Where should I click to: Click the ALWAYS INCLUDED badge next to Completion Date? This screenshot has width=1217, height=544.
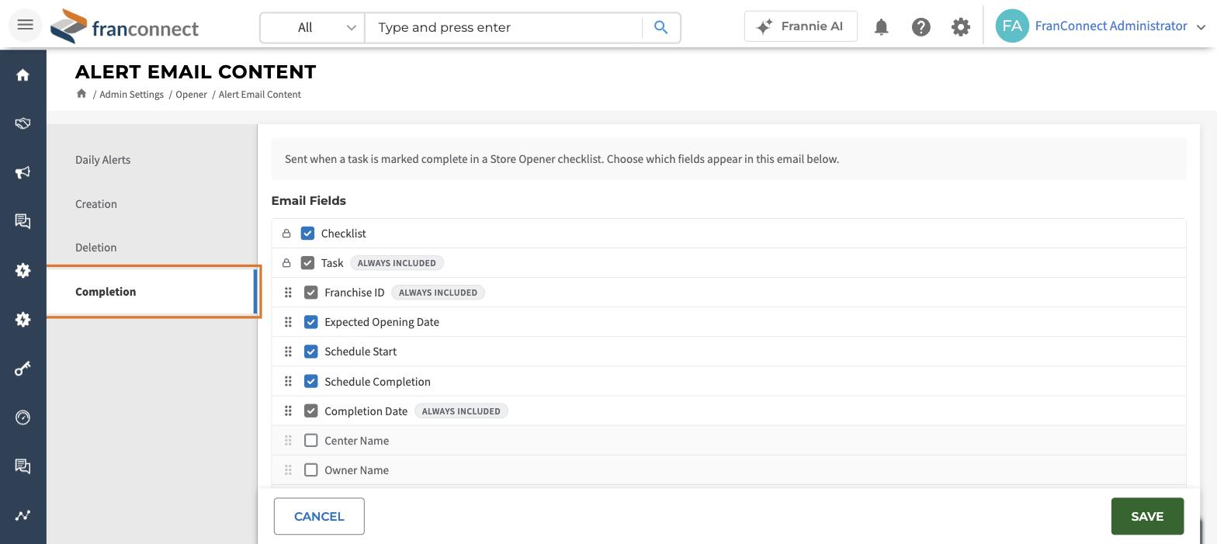461,411
